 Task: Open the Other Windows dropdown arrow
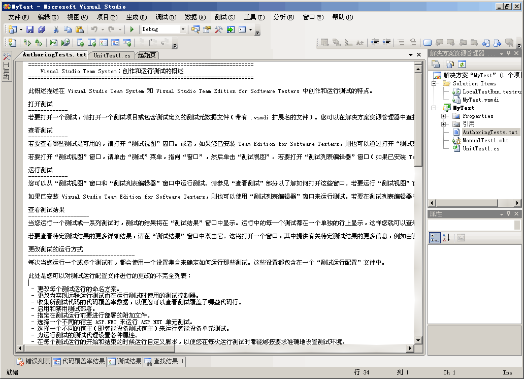[250, 29]
